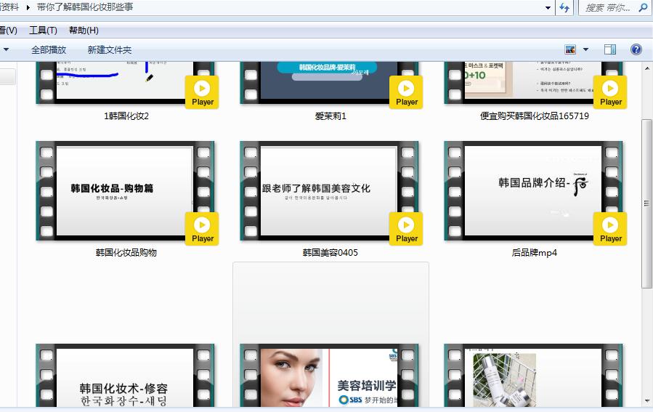
Task: Select the 韩国化妆品购物 video thumbnail
Action: coord(125,191)
